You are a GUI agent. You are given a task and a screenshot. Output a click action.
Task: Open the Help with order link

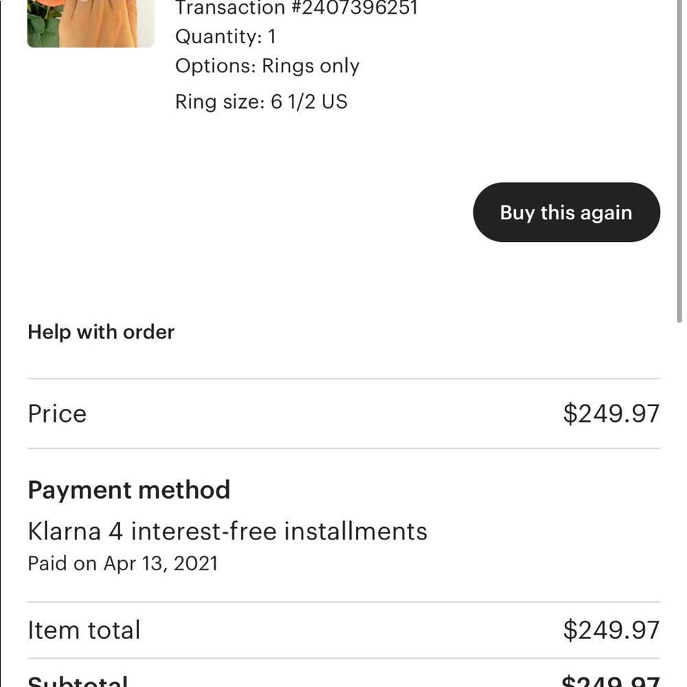point(101,332)
